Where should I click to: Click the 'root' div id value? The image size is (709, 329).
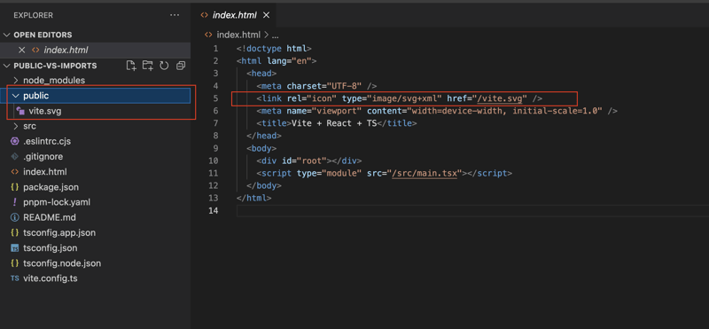[x=312, y=161]
